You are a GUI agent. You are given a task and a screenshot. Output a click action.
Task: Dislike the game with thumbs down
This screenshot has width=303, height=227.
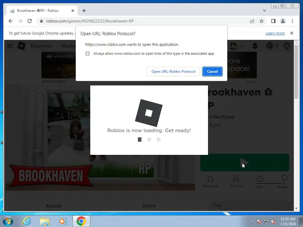pyautogui.click(x=284, y=179)
